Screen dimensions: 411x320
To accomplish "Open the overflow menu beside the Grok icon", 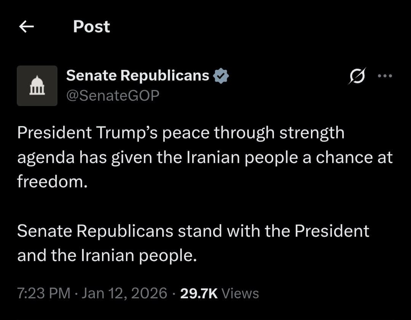I will [386, 76].
